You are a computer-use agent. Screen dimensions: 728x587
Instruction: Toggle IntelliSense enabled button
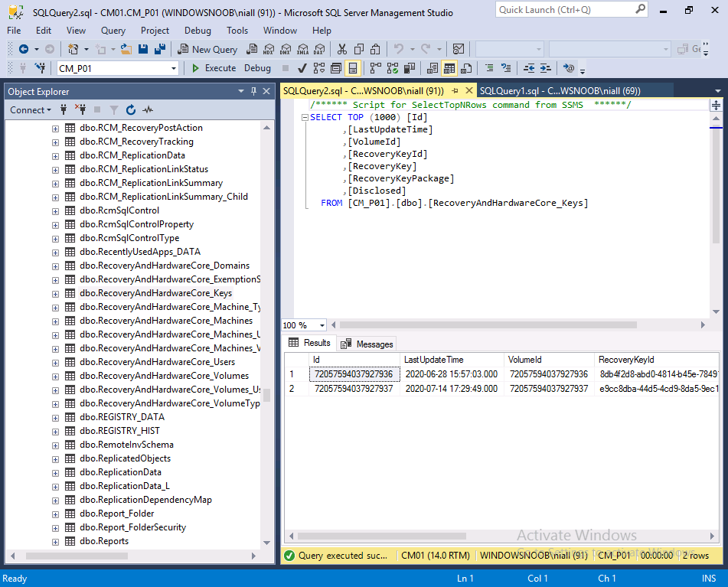[x=353, y=68]
